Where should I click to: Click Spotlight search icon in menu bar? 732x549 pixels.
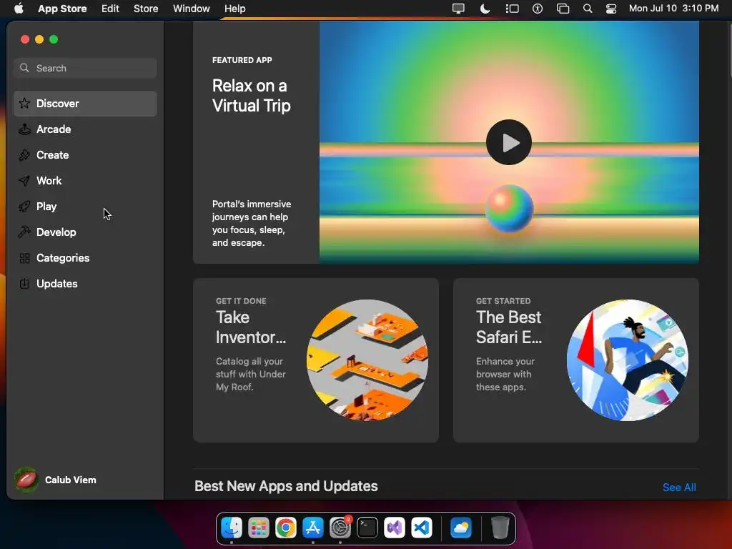588,9
